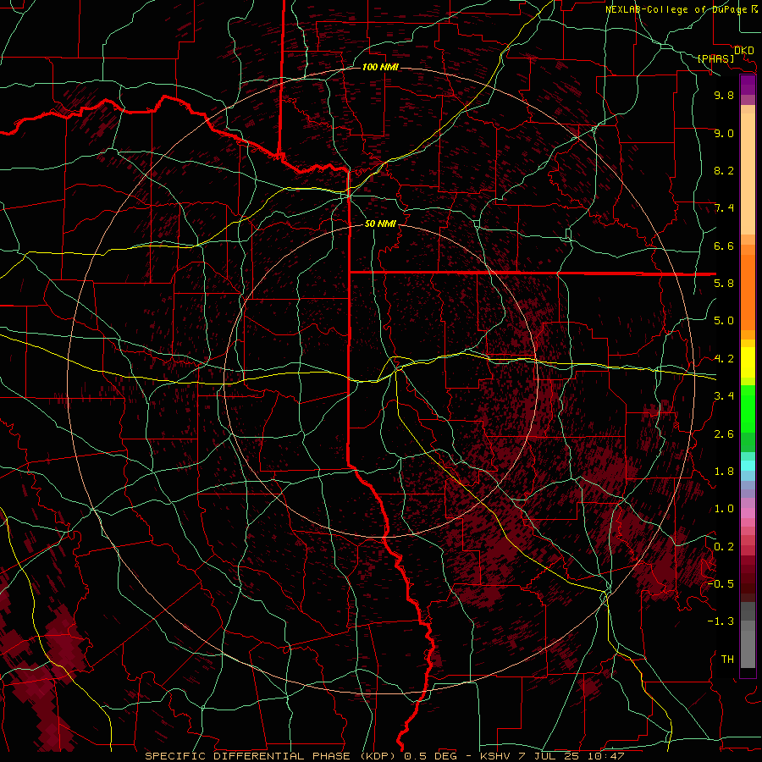Click the bright green segment of color bar
Screen dimensions: 762x762
coord(748,410)
